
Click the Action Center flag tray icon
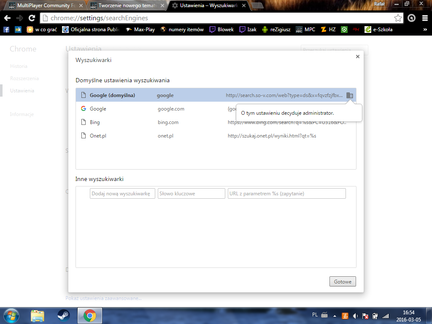click(x=365, y=316)
